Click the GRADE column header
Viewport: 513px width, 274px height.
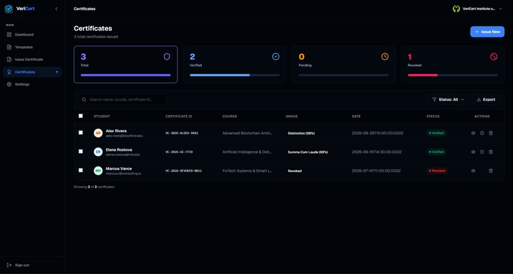click(x=292, y=116)
